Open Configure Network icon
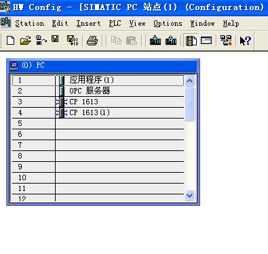The image size is (268, 254). [226, 41]
